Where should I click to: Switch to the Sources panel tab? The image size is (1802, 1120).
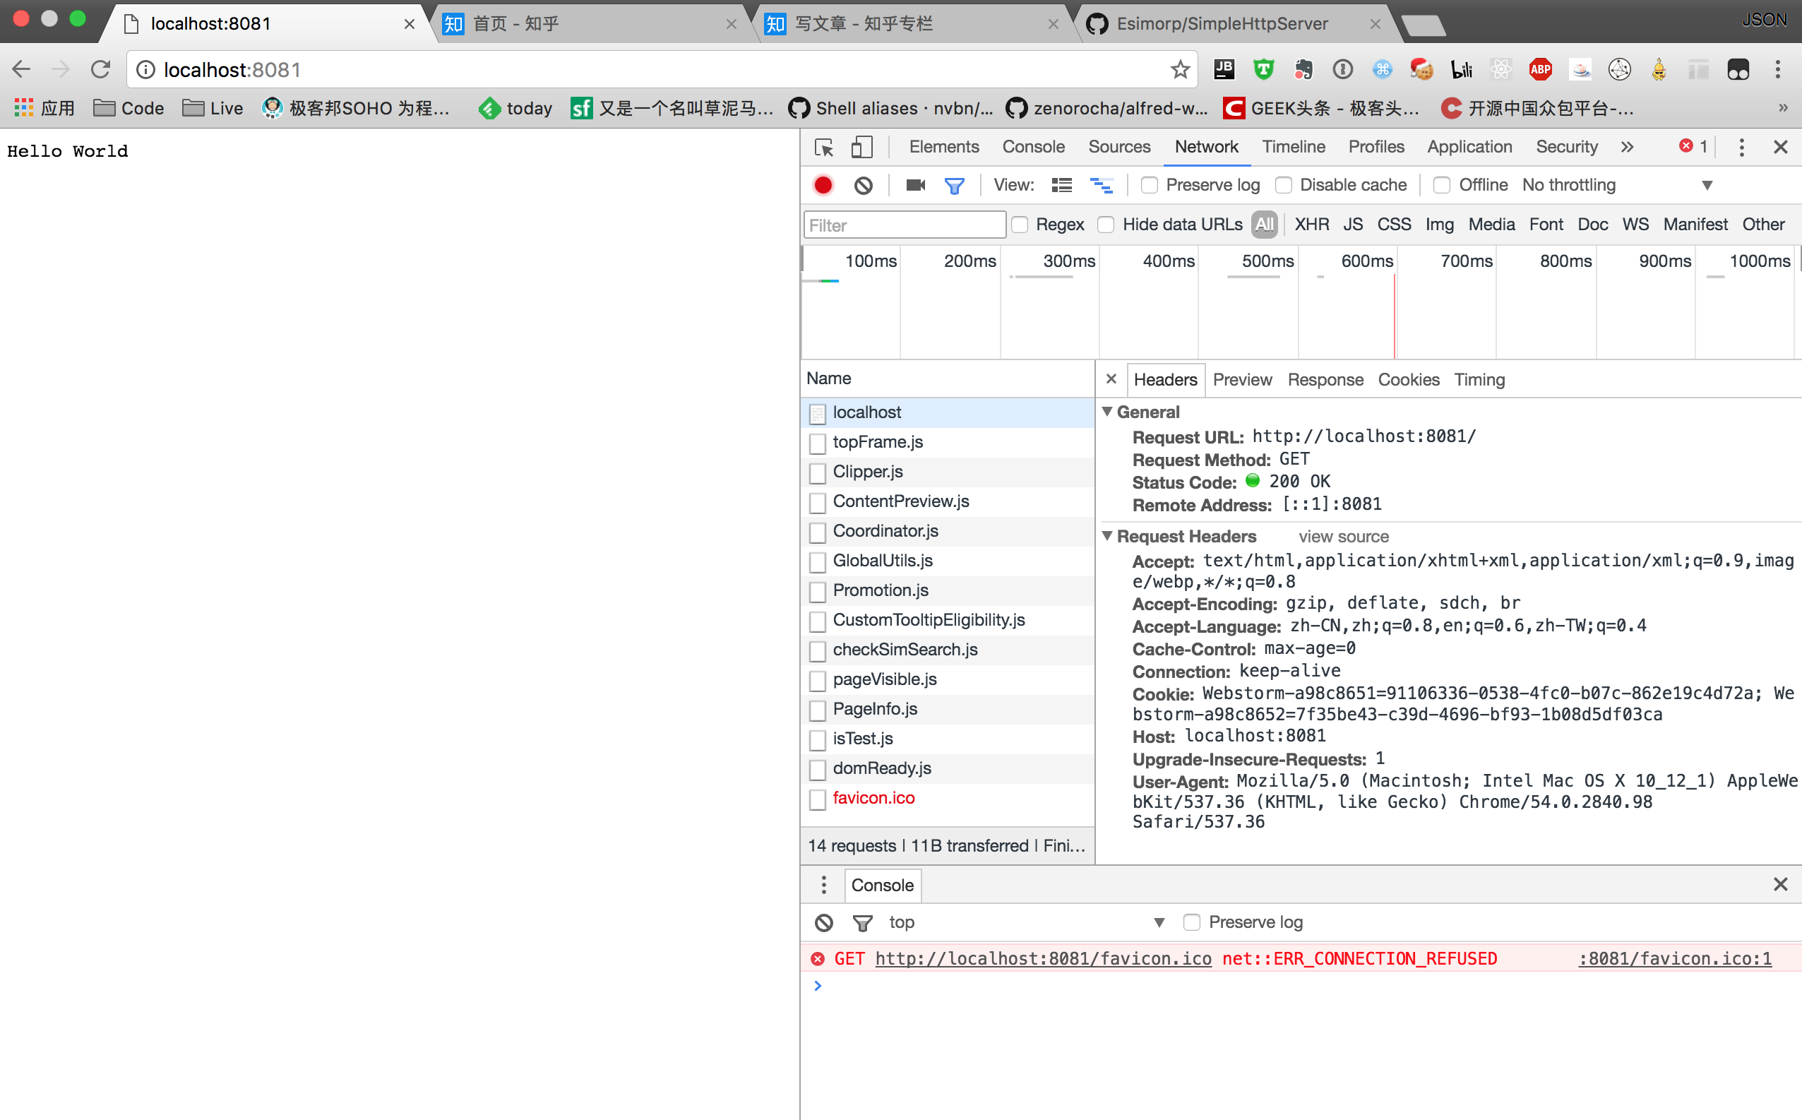[1118, 148]
